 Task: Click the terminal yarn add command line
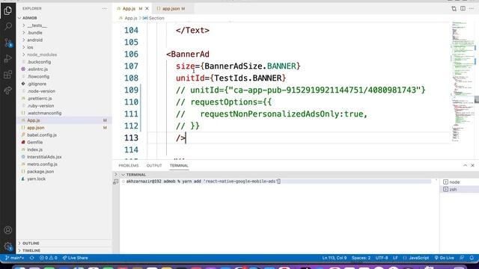pos(203,182)
